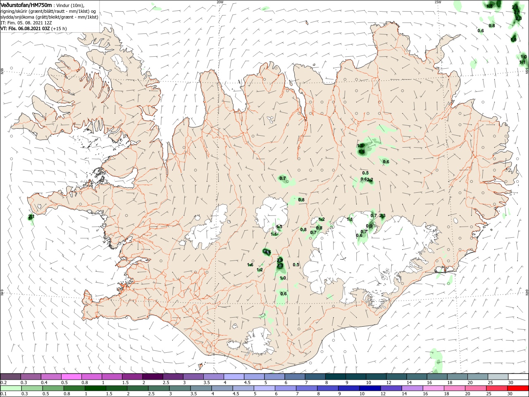529x397 pixels.
Task: Select the grey-purple swatch labeled 0.2
Action: (x=10, y=376)
